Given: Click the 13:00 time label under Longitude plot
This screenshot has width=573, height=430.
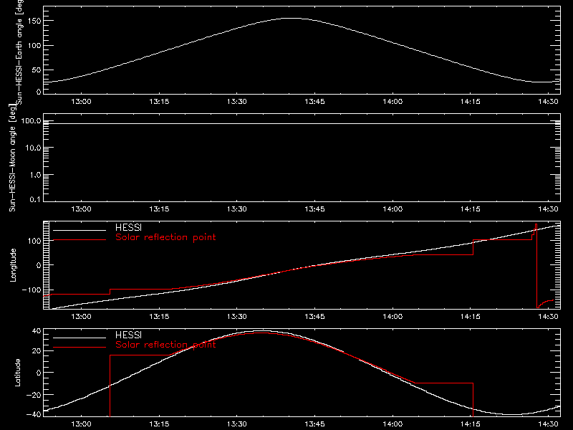Looking at the screenshot, I should [81, 317].
